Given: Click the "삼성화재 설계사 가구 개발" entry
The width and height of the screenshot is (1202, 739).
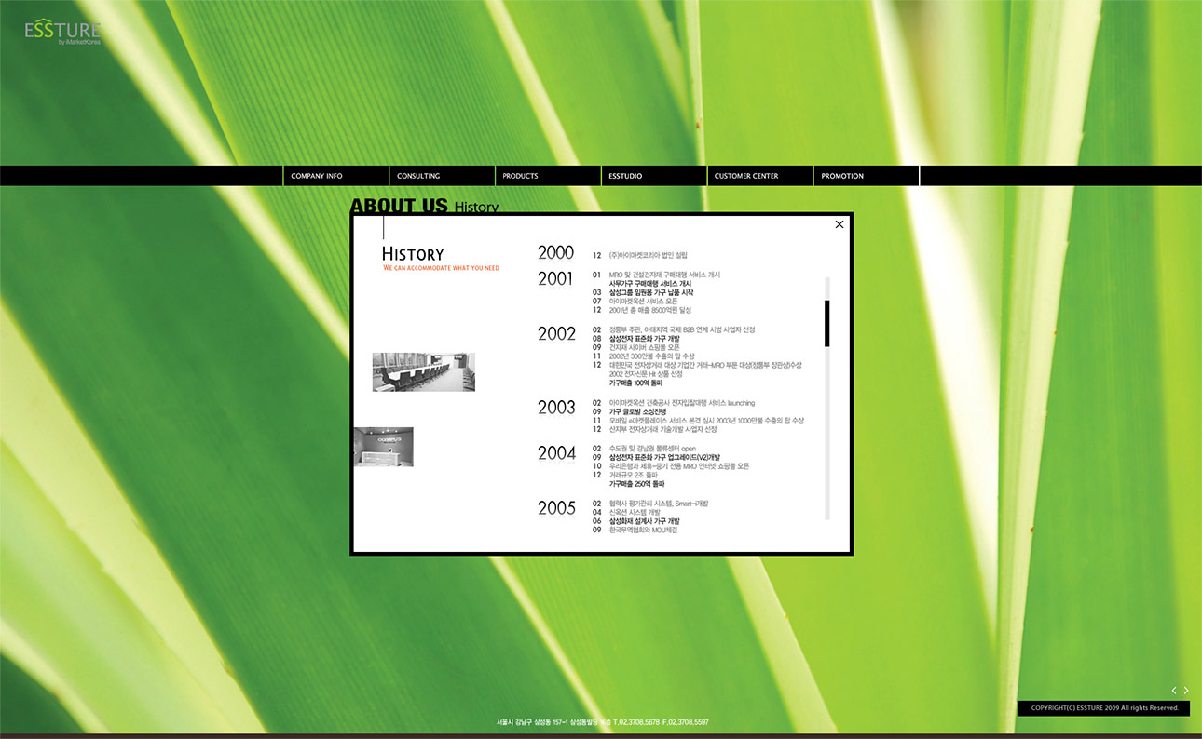Looking at the screenshot, I should pos(644,521).
